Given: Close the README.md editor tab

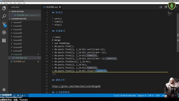Looking at the screenshot, I should [60, 7].
